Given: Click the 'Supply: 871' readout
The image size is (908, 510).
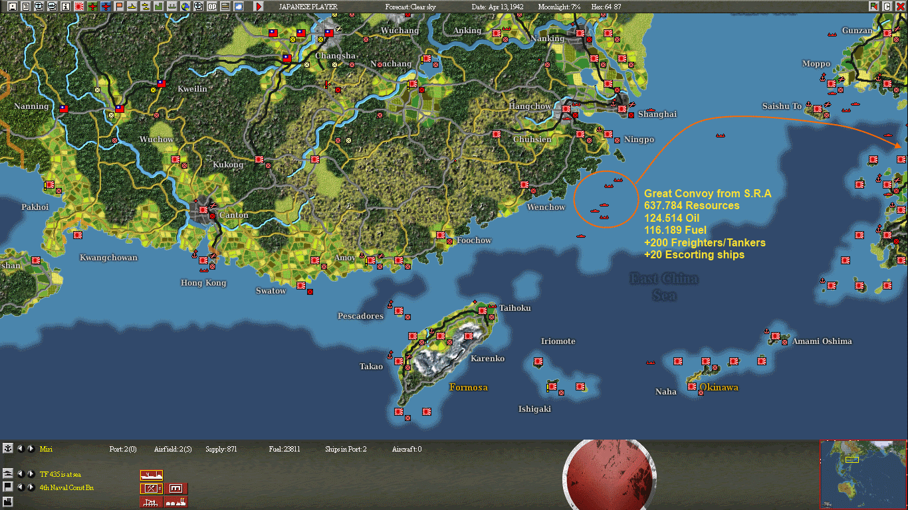Looking at the screenshot, I should 221,449.
